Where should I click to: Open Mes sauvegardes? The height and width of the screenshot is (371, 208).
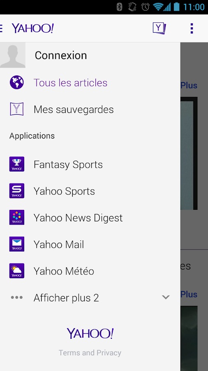click(x=74, y=110)
